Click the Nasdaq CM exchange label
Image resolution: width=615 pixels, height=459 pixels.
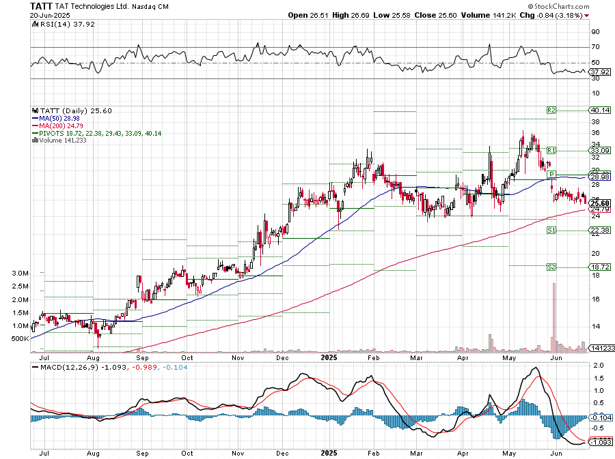click(150, 7)
